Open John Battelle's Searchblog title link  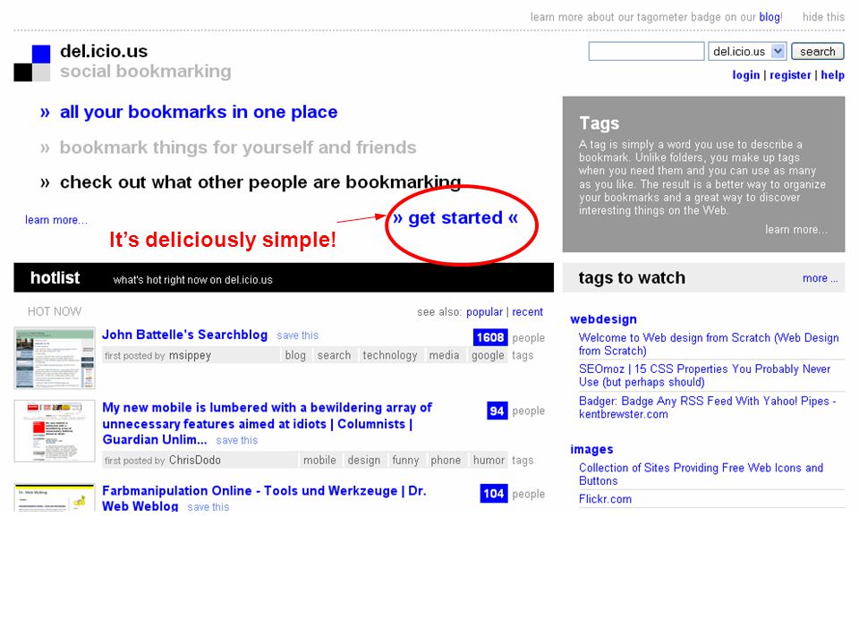click(x=184, y=335)
